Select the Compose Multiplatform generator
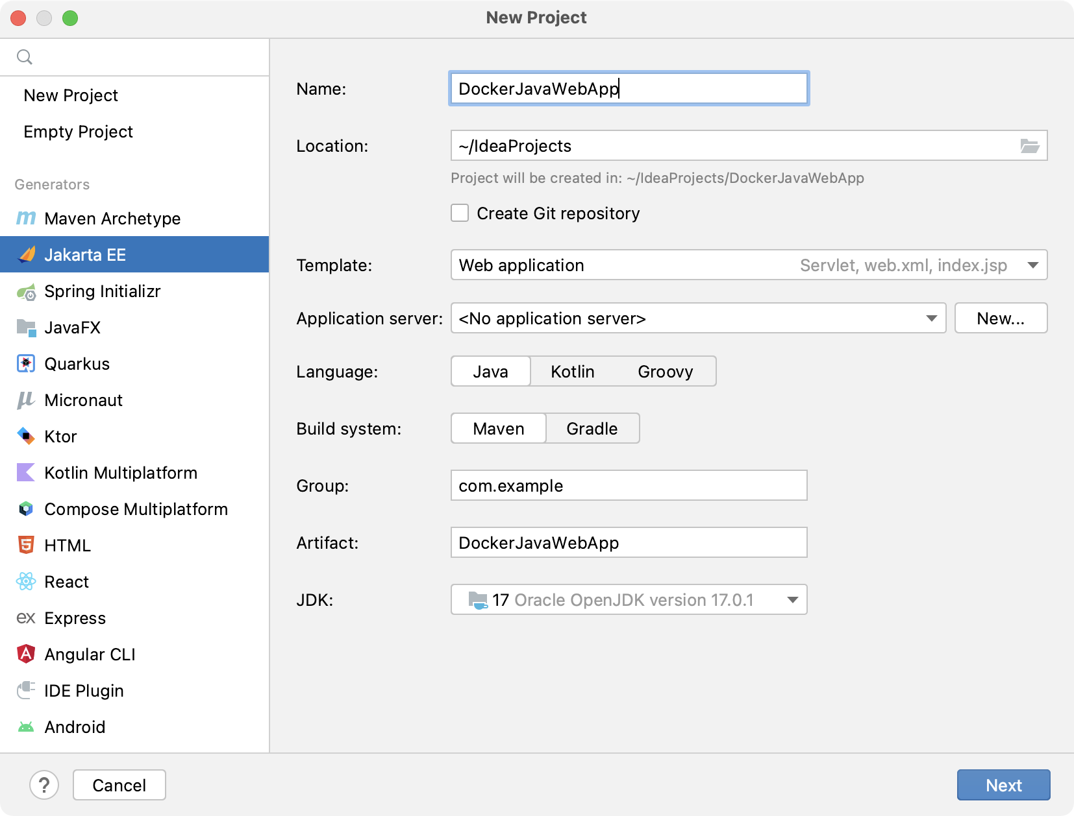This screenshot has width=1074, height=816. click(135, 509)
